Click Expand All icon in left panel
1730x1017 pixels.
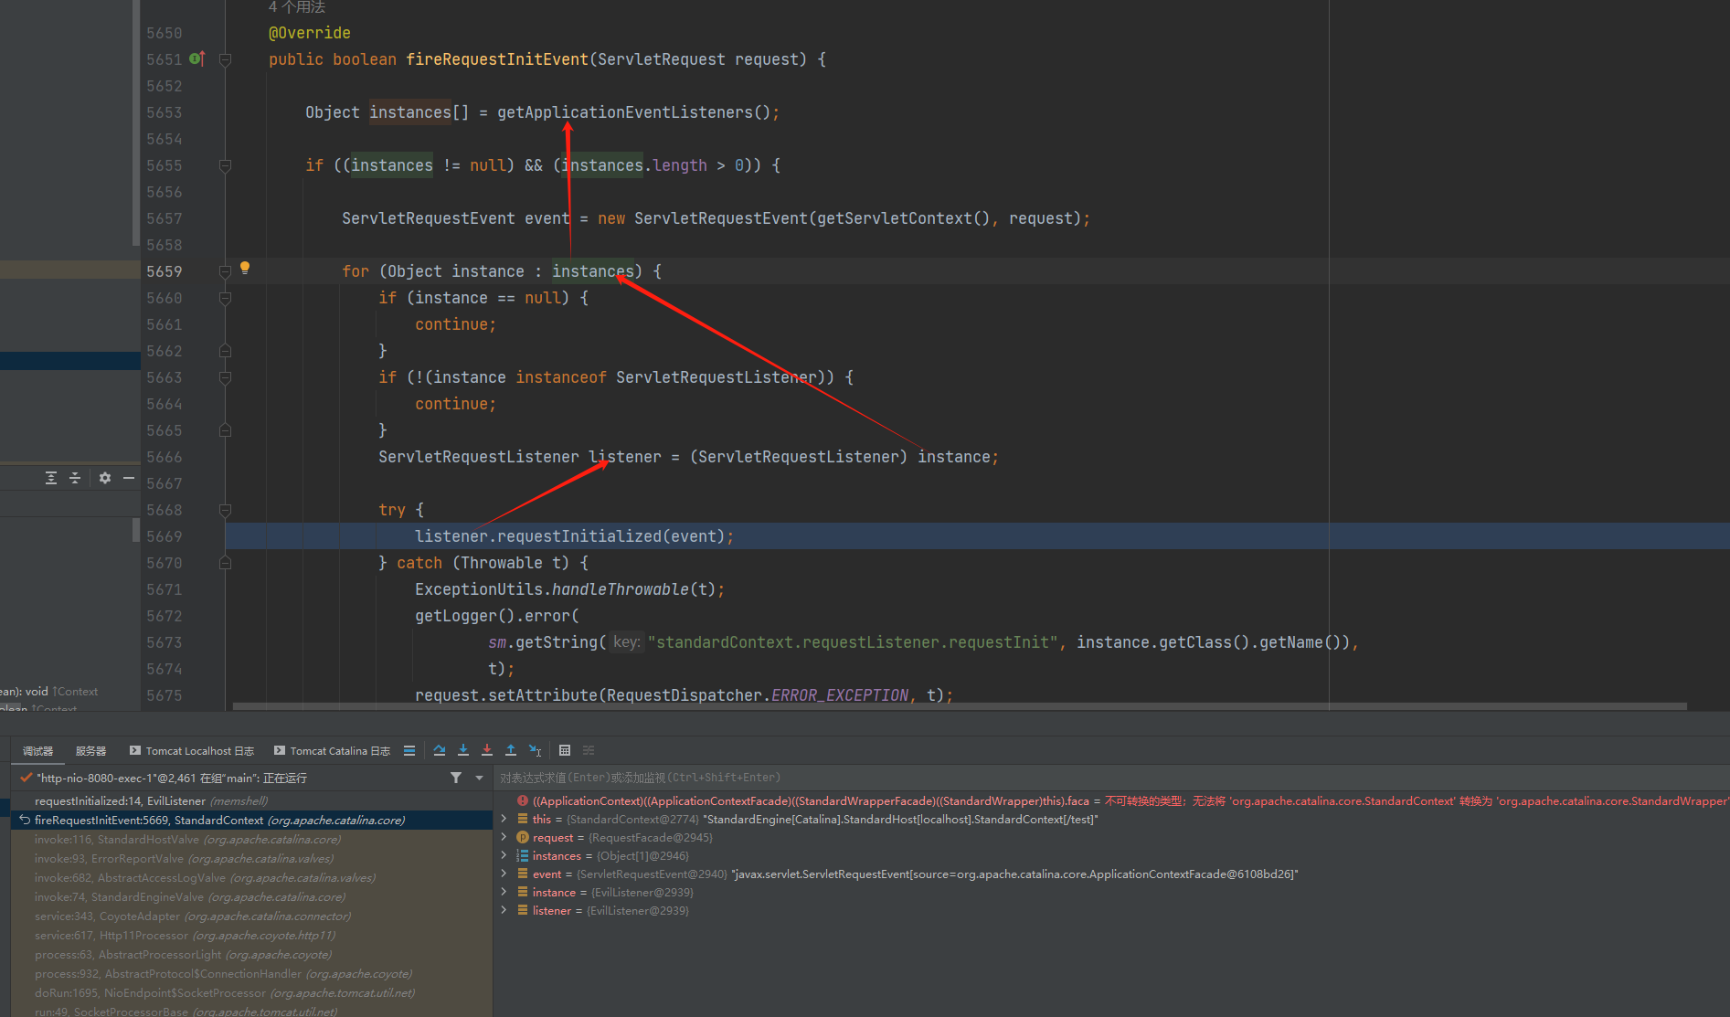51,478
